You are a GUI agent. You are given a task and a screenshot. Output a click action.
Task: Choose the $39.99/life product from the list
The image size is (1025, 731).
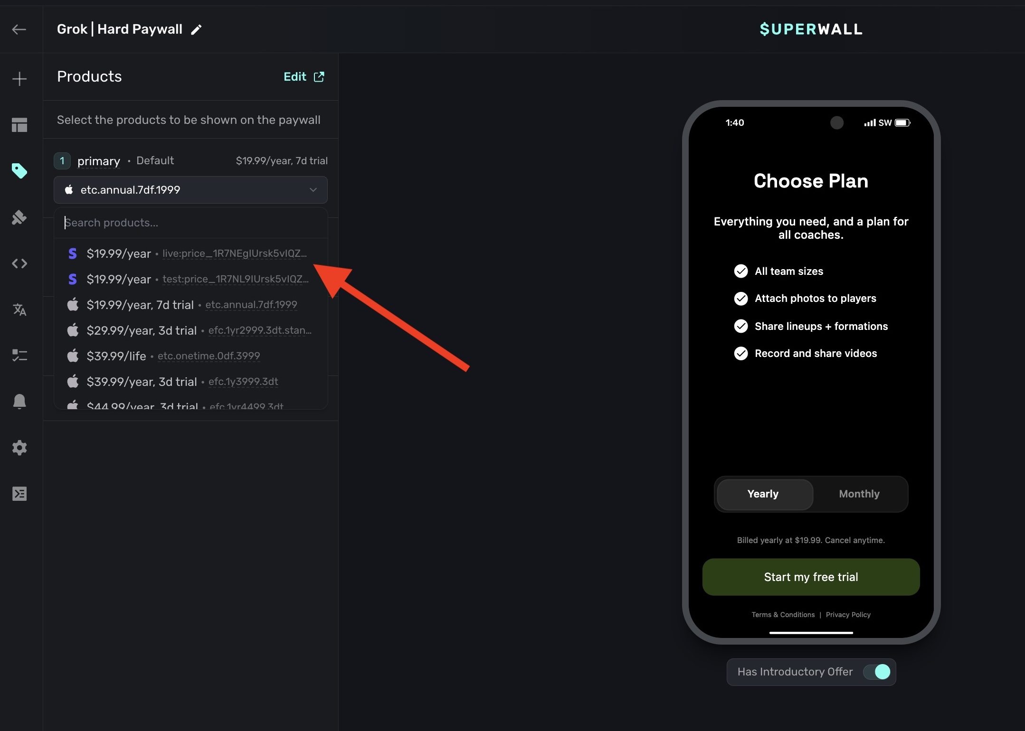(x=173, y=356)
